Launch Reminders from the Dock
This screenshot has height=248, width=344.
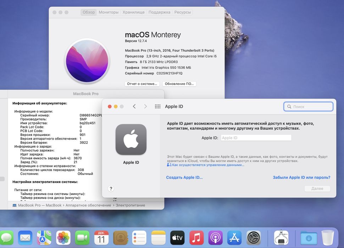click(x=139, y=238)
